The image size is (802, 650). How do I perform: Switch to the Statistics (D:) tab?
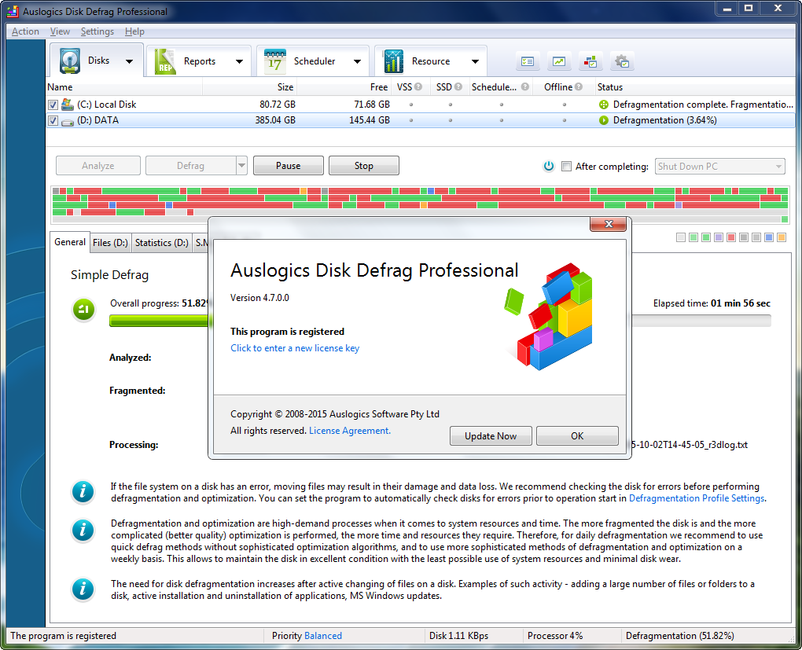pyautogui.click(x=162, y=243)
